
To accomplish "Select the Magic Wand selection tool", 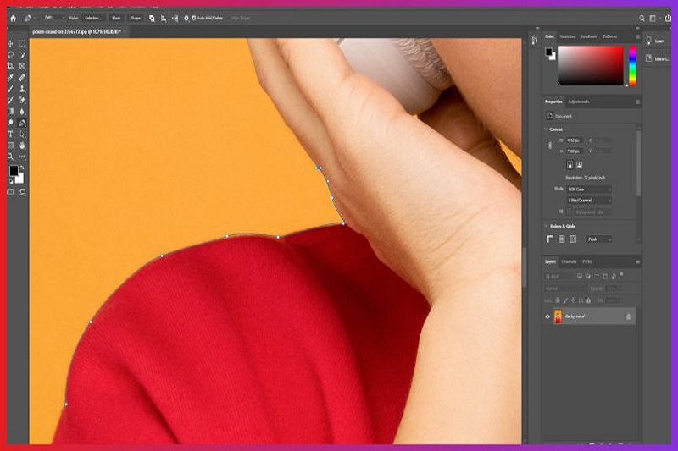I will point(22,55).
